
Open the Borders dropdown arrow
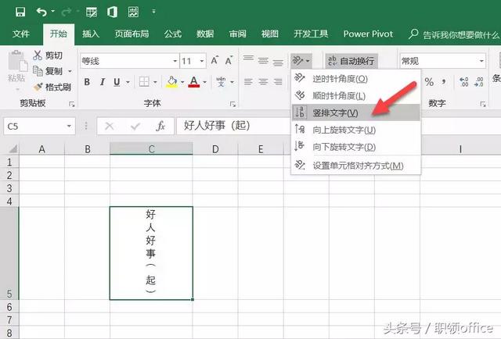(x=155, y=82)
